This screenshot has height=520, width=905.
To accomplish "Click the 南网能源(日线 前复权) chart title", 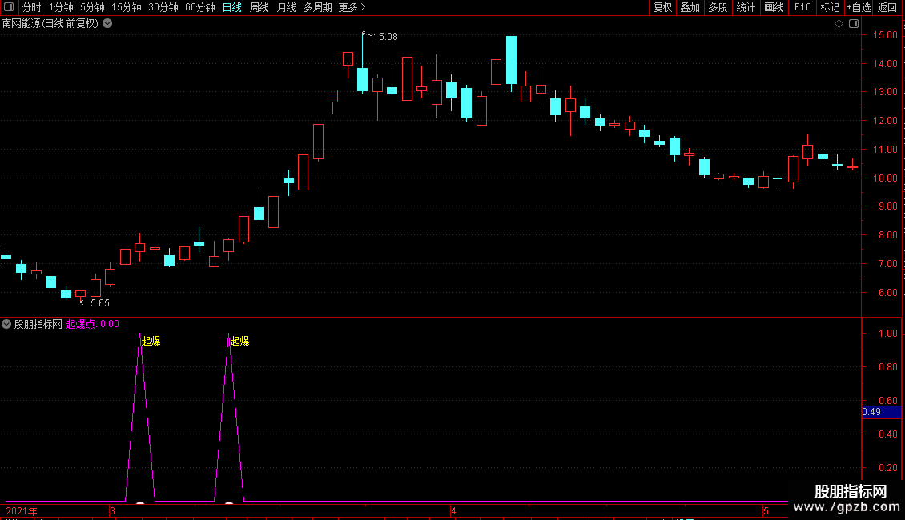I will [x=50, y=24].
